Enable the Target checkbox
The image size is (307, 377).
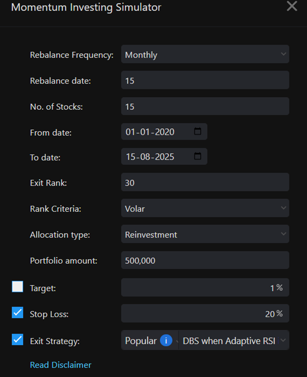[18, 287]
